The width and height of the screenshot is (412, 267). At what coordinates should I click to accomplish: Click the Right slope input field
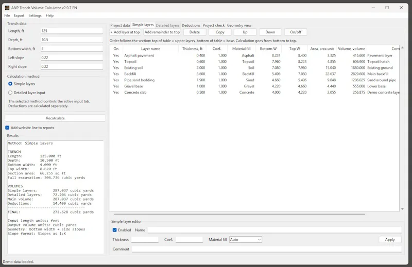(72, 66)
